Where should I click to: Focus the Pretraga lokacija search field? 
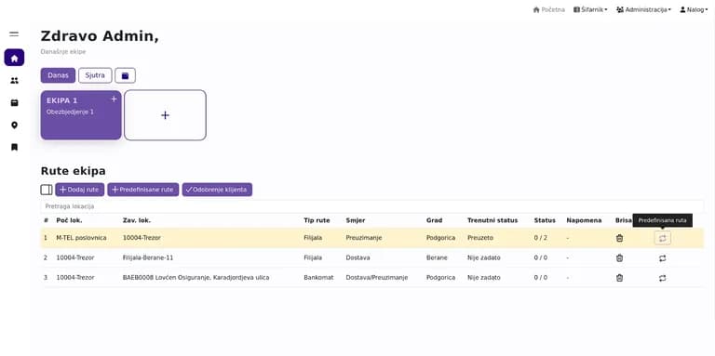pos(372,206)
